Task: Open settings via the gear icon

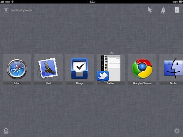Action: 177,131
